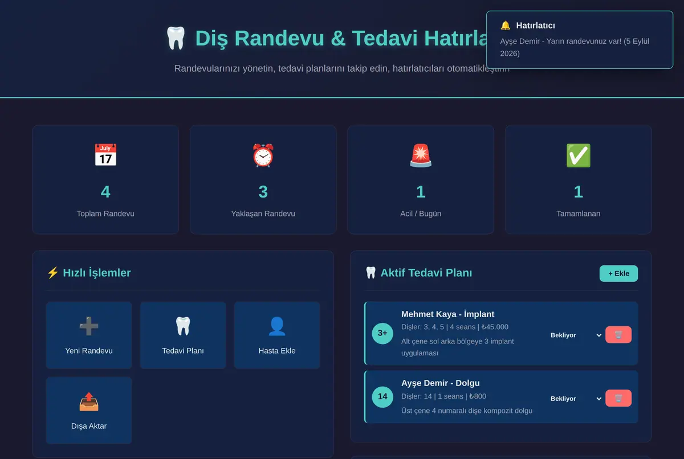This screenshot has height=459, width=684.
Task: Click the 14 tooth badge for Ayşe Demir
Action: (x=382, y=397)
